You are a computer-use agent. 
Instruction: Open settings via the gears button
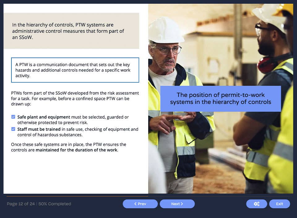click(x=257, y=204)
